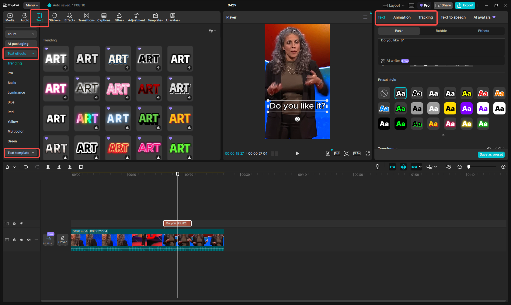This screenshot has height=305, width=511.
Task: Toggle visibility of the text track
Action: click(22, 223)
